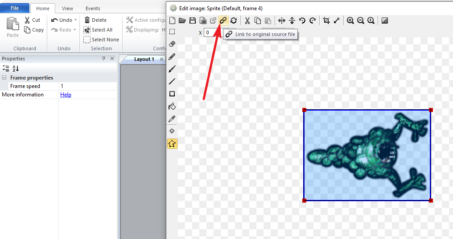Open the resize image tool
This screenshot has width=453, height=239.
(337, 20)
